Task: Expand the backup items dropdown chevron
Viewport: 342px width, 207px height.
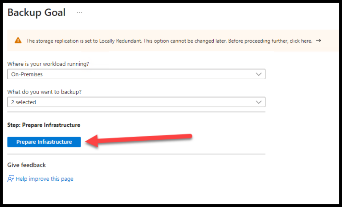Action: pyautogui.click(x=259, y=102)
